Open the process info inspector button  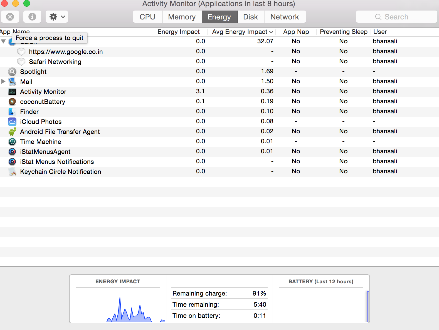32,17
